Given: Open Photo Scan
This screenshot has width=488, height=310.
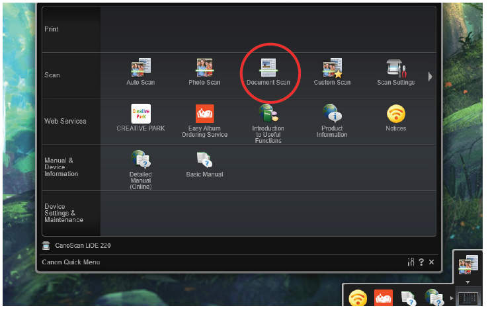Looking at the screenshot, I should [205, 72].
